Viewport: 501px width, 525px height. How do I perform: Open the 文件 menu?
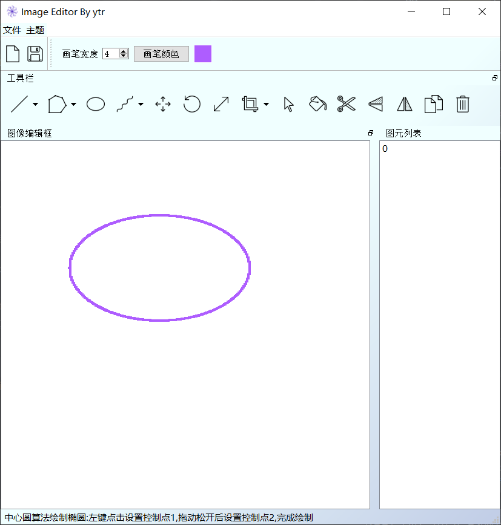(x=12, y=30)
